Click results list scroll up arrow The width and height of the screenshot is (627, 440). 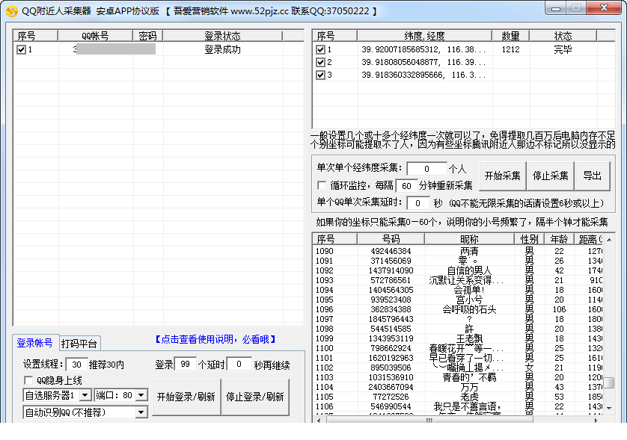click(x=609, y=240)
